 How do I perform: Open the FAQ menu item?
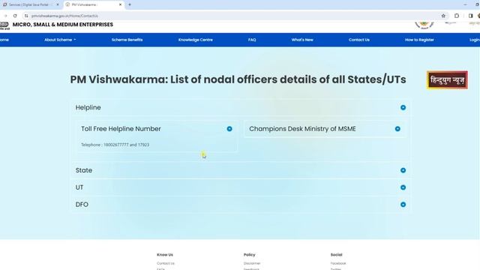pos(252,40)
